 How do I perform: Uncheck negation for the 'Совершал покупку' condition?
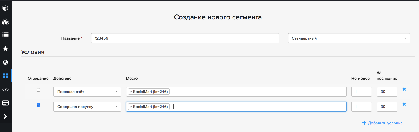pos(38,105)
